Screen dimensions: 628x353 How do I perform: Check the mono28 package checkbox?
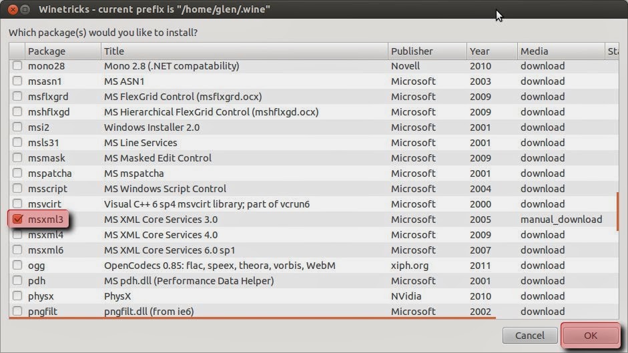point(17,66)
